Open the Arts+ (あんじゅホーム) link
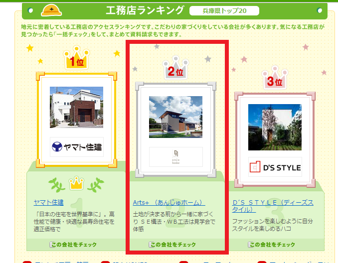 pyautogui.click(x=169, y=203)
